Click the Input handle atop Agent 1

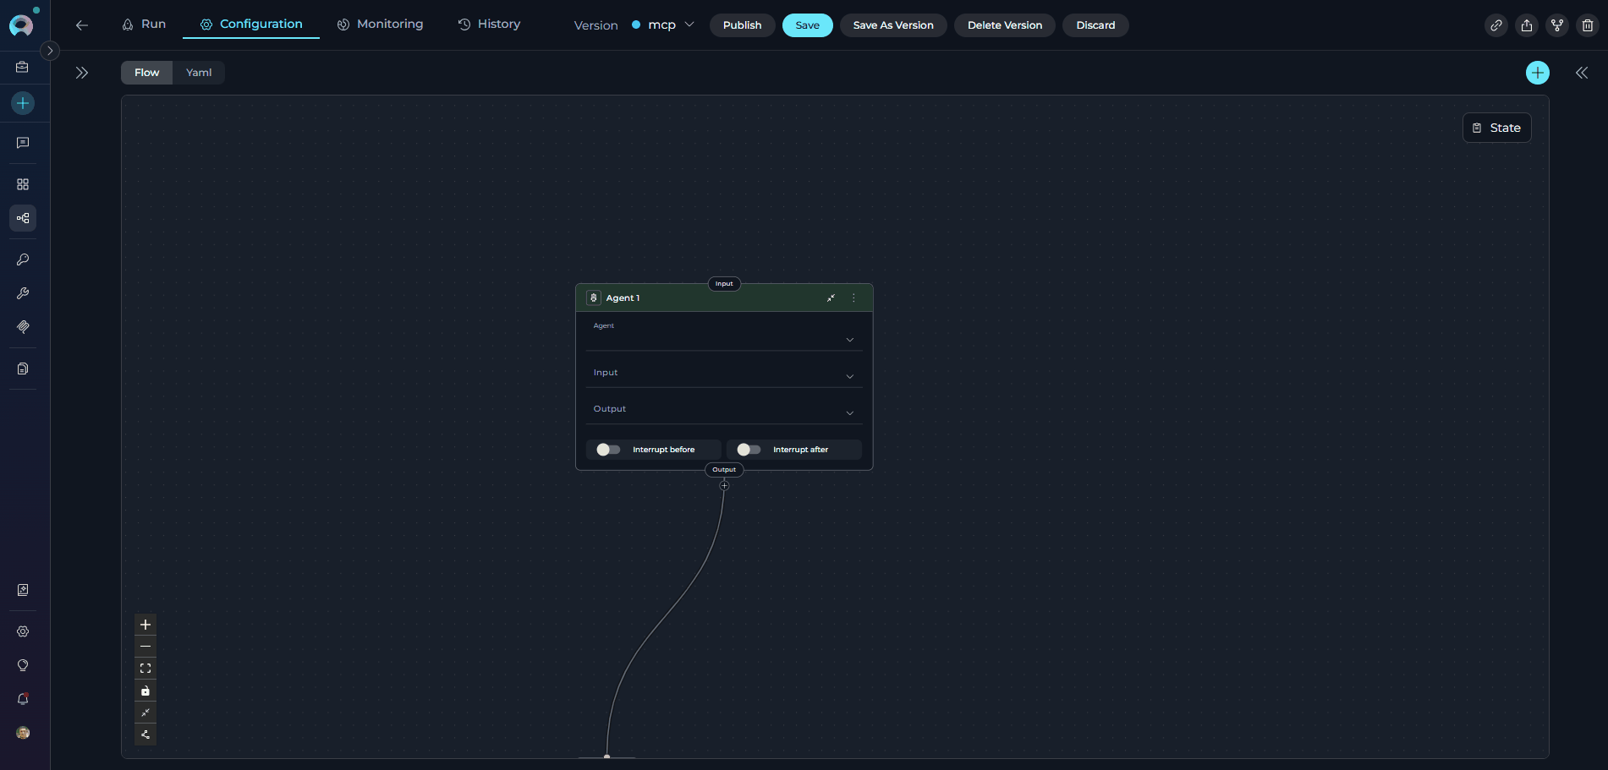pos(724,284)
